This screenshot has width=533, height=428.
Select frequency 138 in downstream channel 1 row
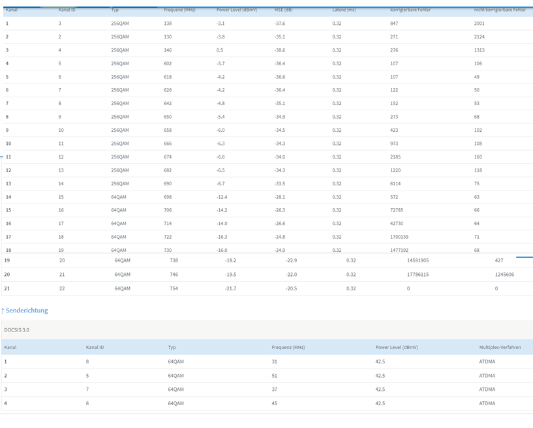point(168,23)
